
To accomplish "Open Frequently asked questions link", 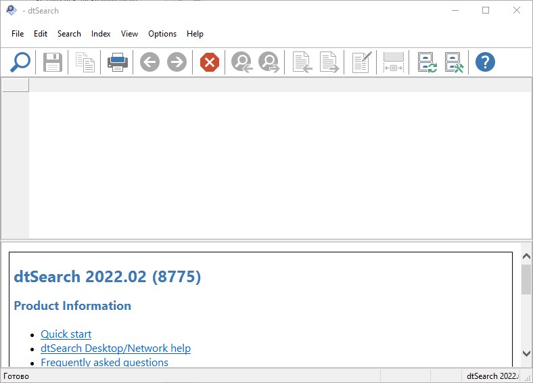I will [104, 362].
